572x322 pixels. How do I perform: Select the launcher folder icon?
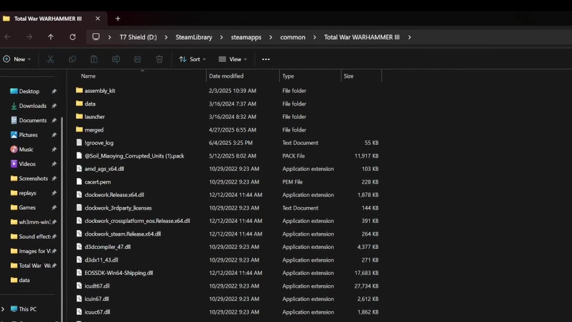(79, 116)
